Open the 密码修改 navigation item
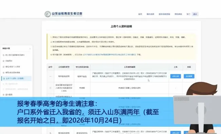Screen dimensions: 221x134 click(x=178, y=14)
